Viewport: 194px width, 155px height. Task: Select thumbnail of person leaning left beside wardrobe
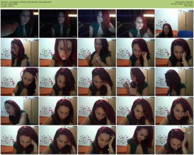click(x=19, y=111)
